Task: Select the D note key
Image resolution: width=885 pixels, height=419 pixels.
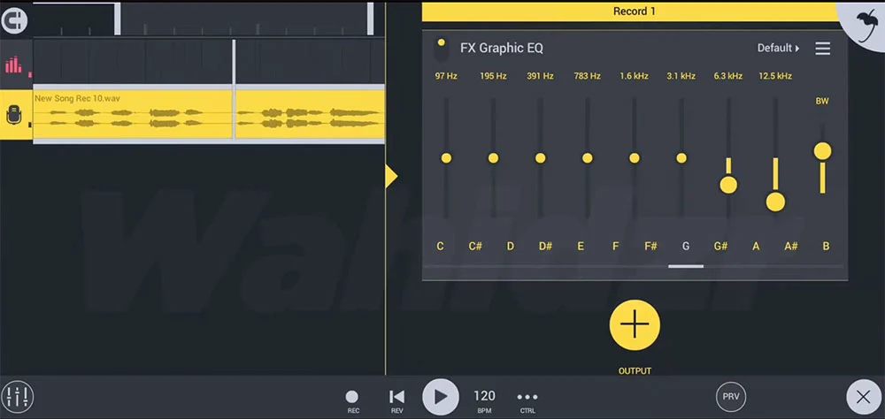Action: point(511,246)
